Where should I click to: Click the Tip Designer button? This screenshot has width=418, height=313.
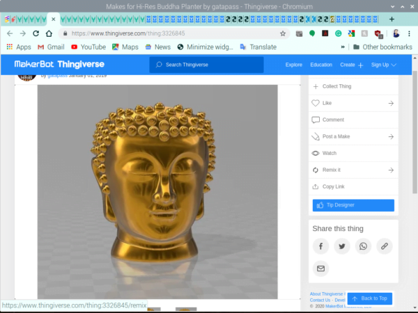click(x=353, y=205)
